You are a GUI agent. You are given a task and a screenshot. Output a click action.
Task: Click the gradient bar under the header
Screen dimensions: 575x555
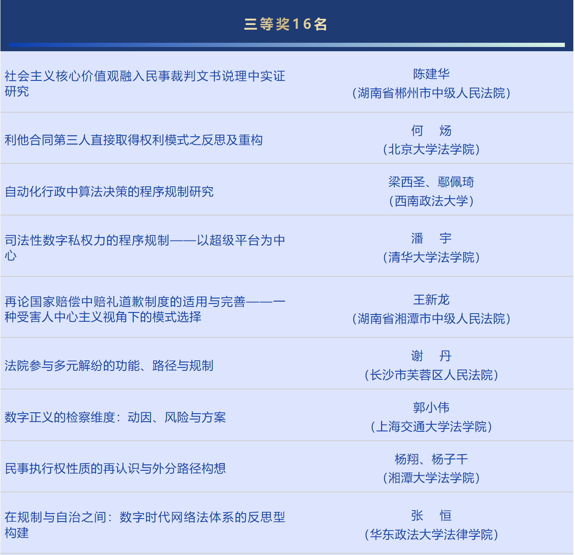pos(287,45)
